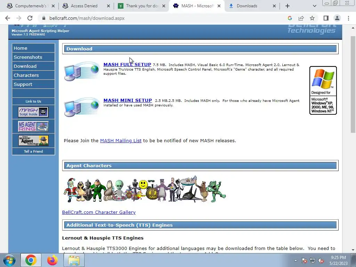Click the agent characters group image
The width and height of the screenshot is (356, 267).
click(x=144, y=189)
